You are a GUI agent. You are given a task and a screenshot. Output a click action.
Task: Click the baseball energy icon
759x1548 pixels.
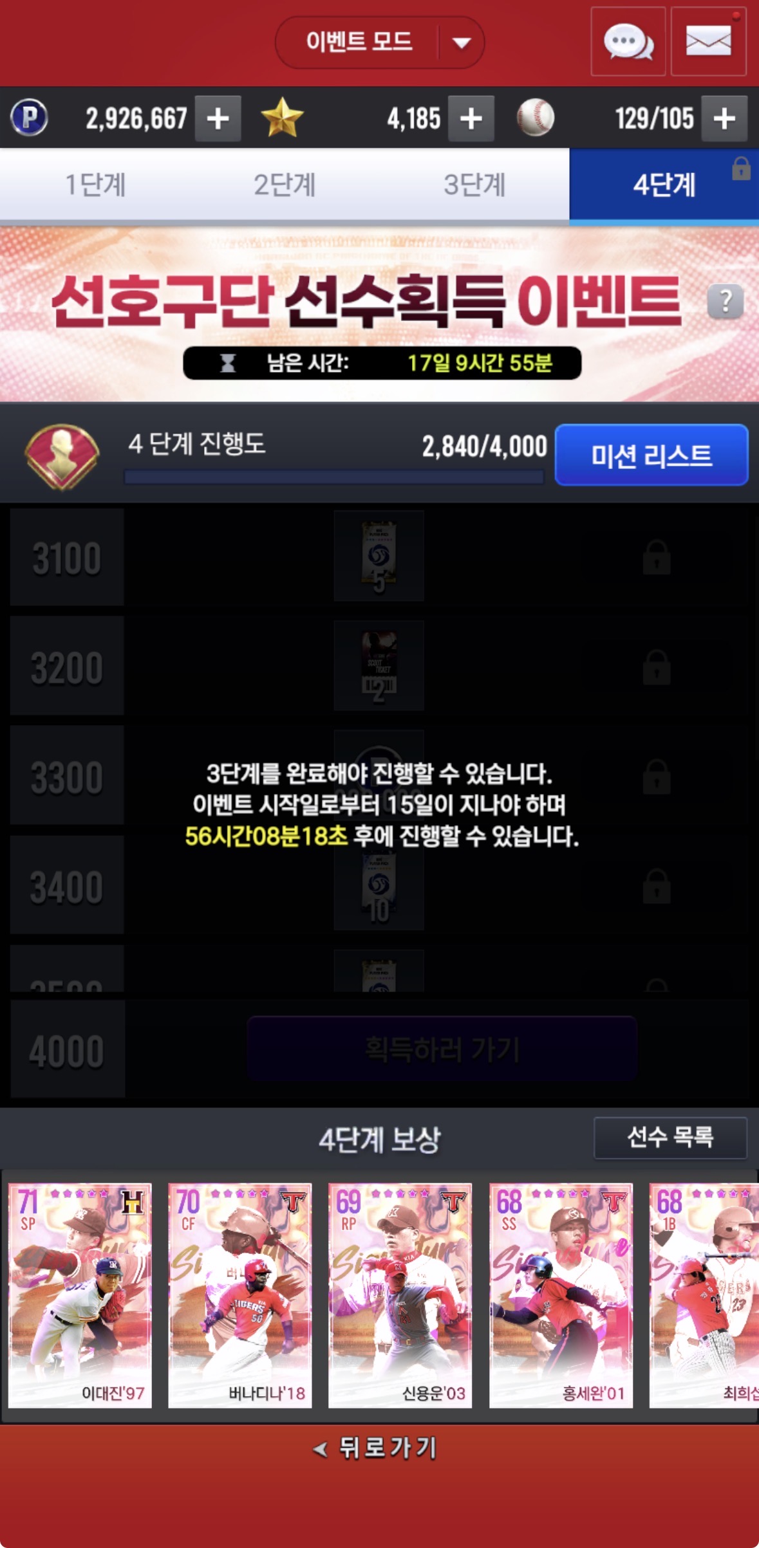tap(535, 118)
